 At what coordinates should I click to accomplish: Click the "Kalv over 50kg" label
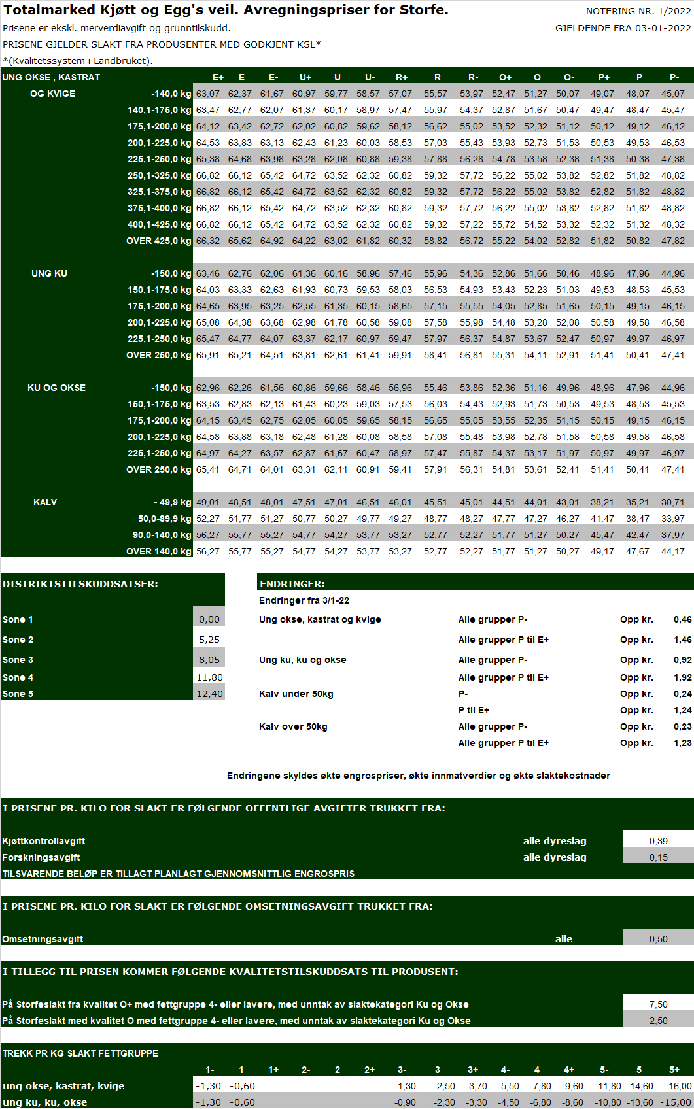[x=293, y=726]
